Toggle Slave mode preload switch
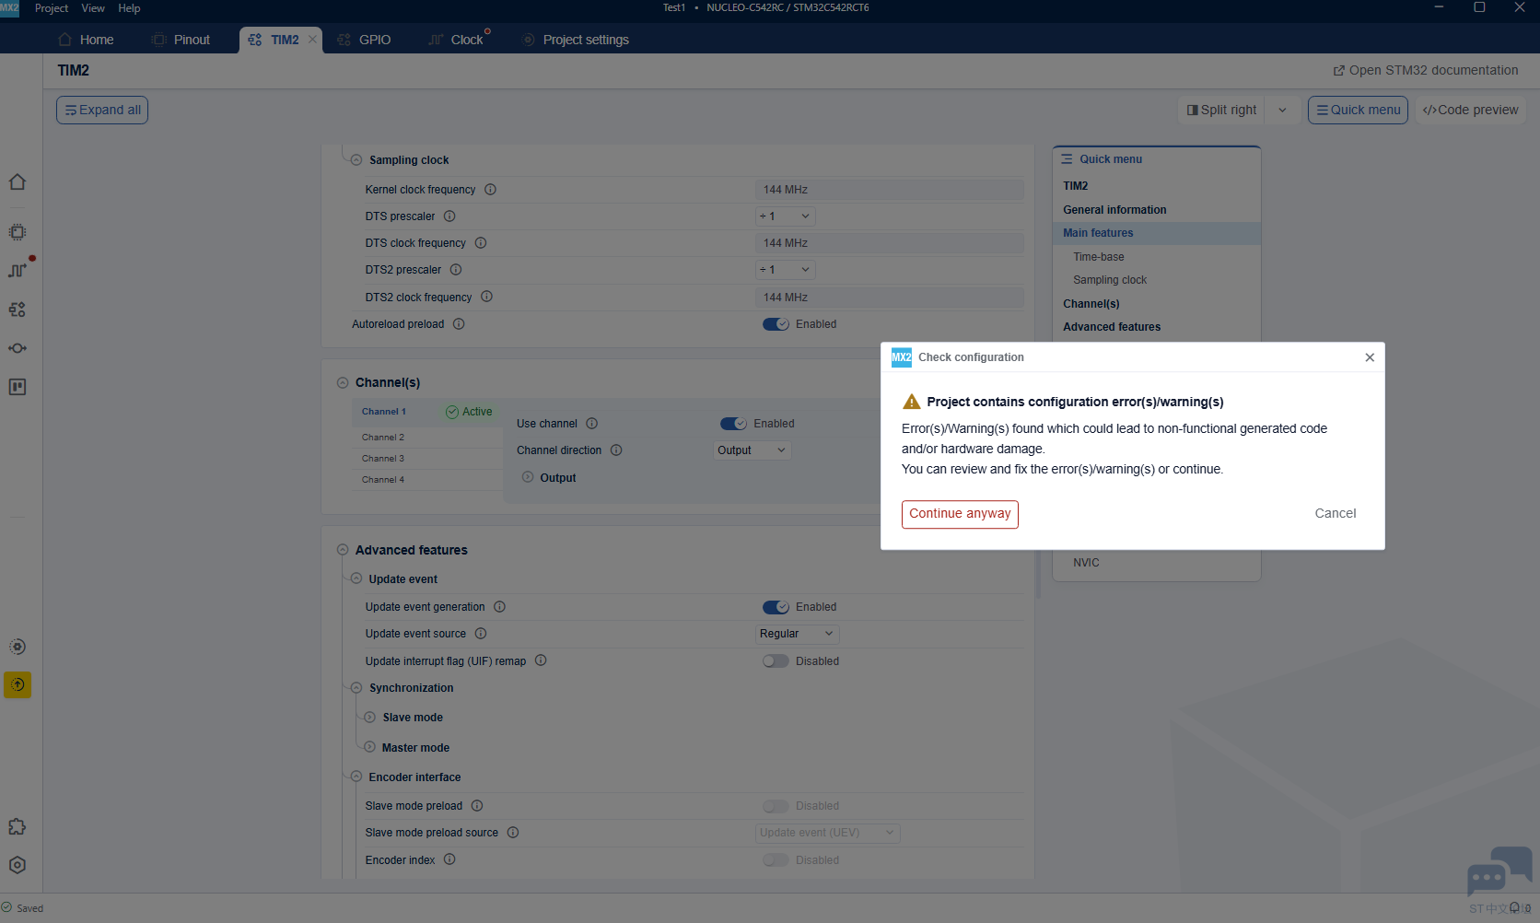Viewport: 1540px width, 923px height. [776, 806]
